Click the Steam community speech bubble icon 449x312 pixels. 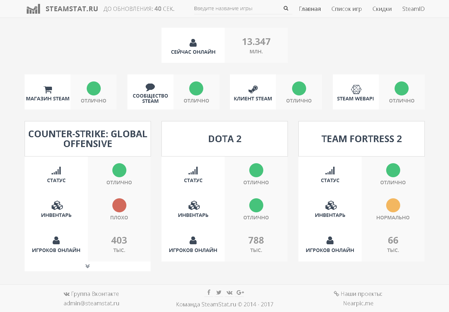(x=150, y=87)
